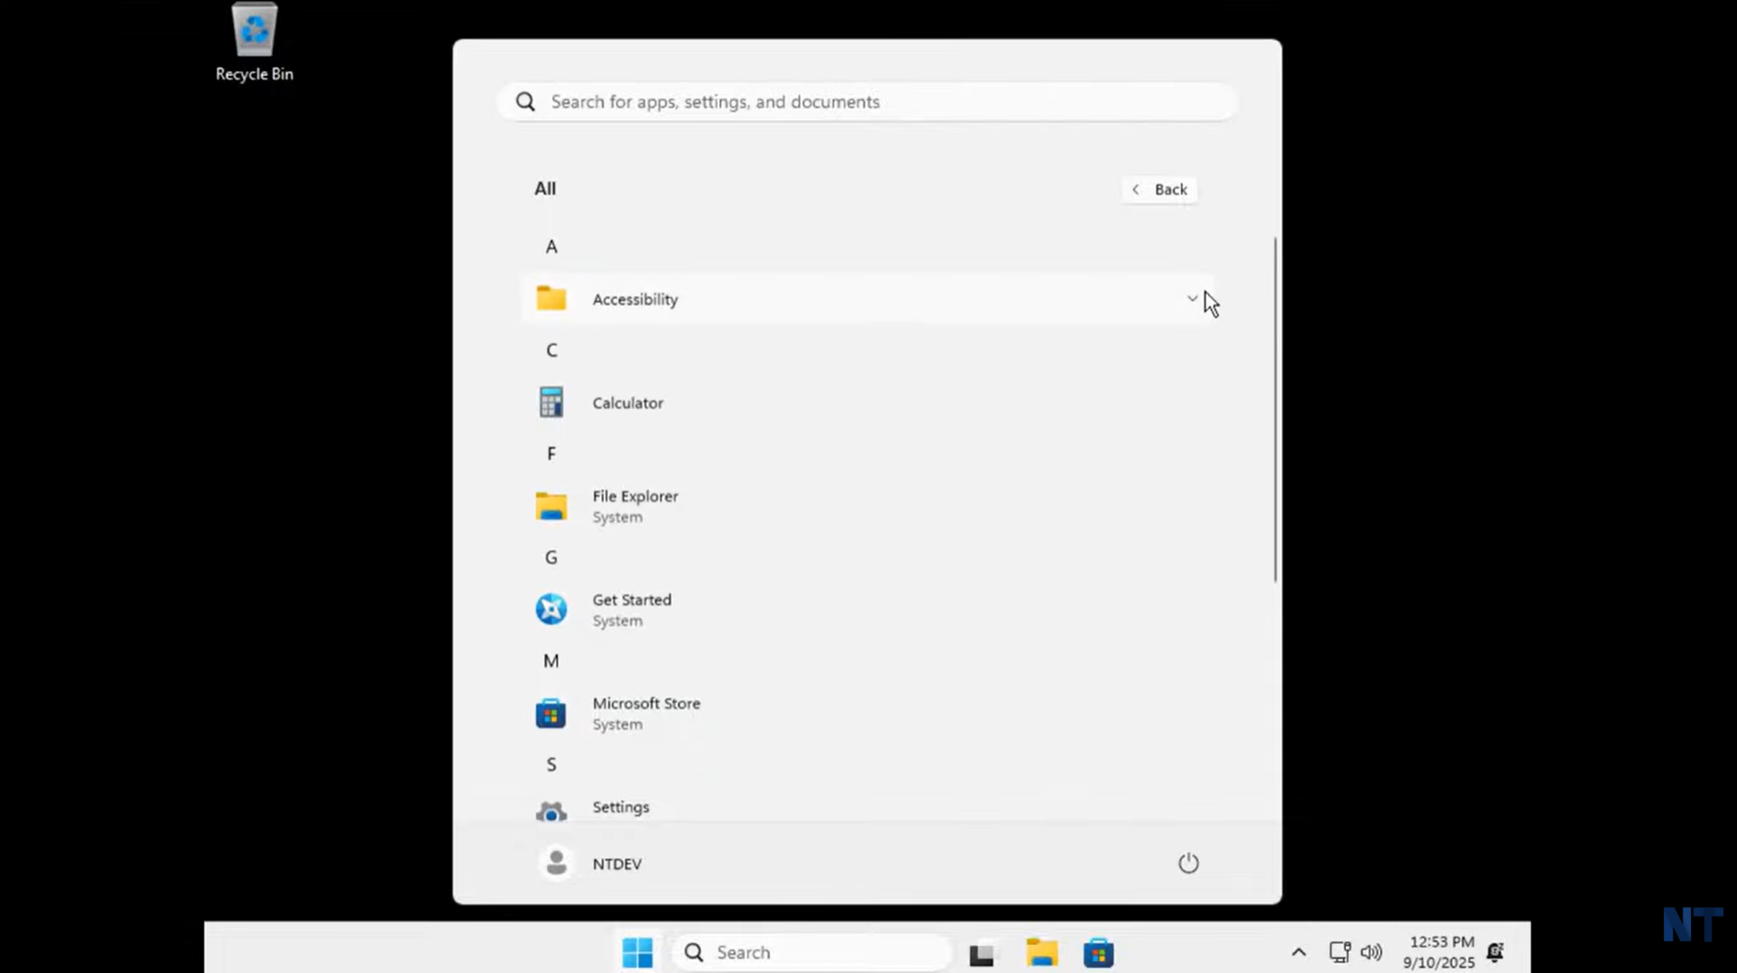Select the letter F section header
1737x973 pixels.
click(551, 454)
